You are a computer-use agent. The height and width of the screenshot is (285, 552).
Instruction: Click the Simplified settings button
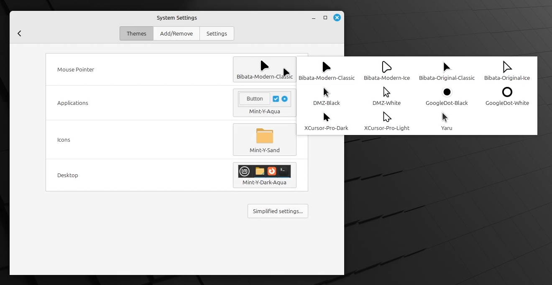[278, 211]
